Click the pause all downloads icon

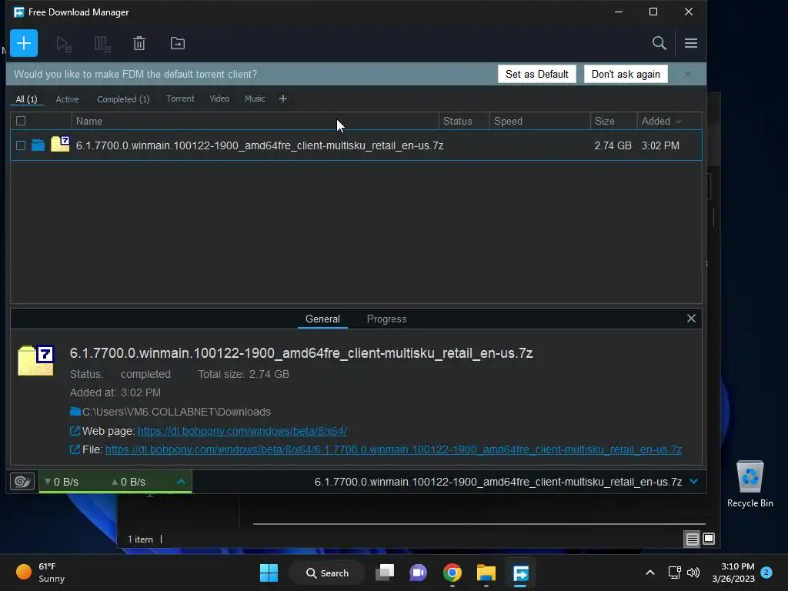[102, 44]
